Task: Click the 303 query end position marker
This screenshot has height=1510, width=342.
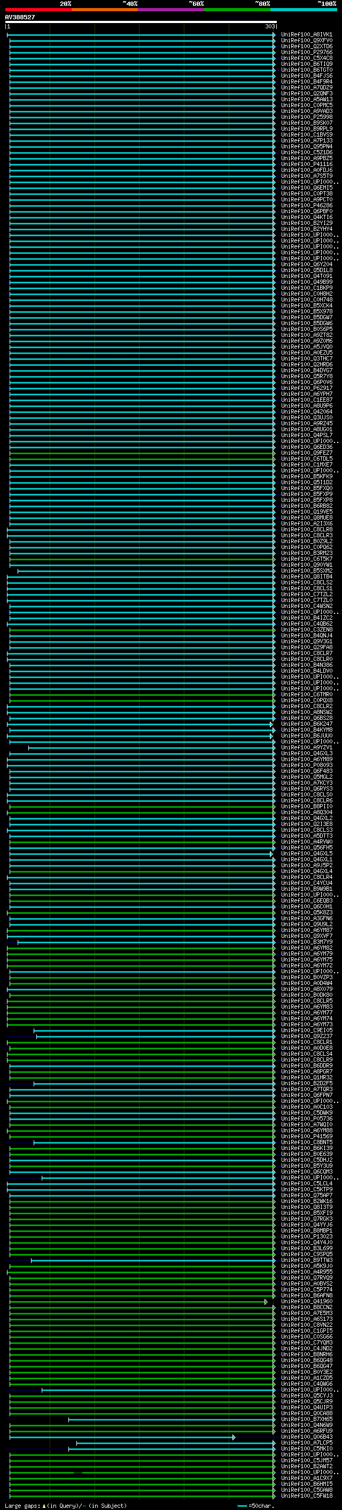Action: click(269, 26)
